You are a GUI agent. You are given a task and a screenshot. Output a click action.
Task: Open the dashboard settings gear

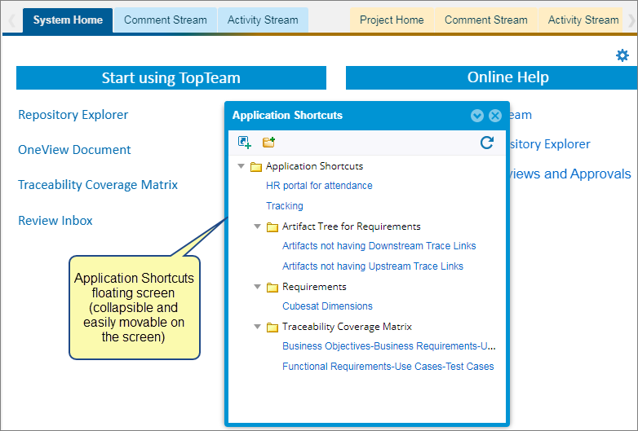click(622, 55)
